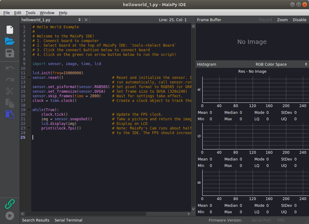Click the horizontal scrollbar thumb under the editor
The width and height of the screenshot is (309, 224).
pyautogui.click(x=86, y=214)
